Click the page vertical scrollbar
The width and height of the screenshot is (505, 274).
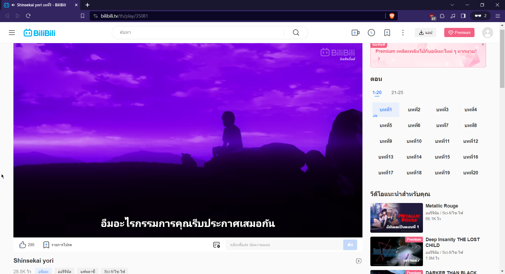point(502,58)
